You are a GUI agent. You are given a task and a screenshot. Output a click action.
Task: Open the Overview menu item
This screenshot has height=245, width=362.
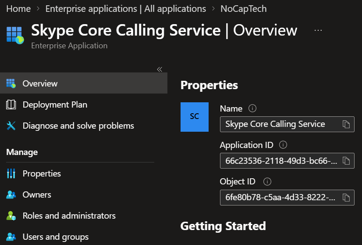pyautogui.click(x=84, y=83)
